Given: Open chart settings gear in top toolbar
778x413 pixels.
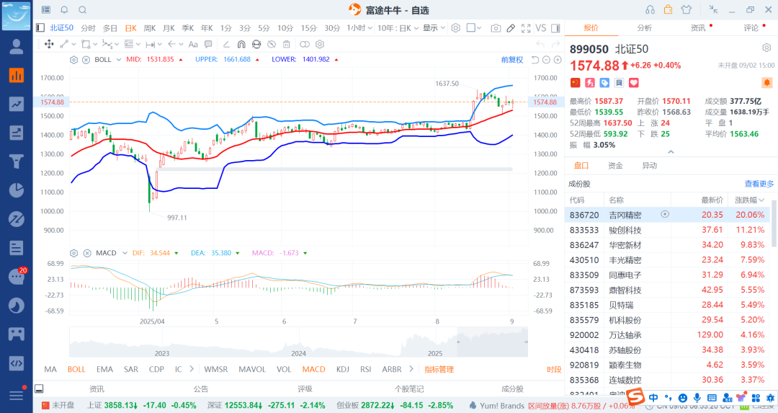Looking at the screenshot, I should pos(455,28).
